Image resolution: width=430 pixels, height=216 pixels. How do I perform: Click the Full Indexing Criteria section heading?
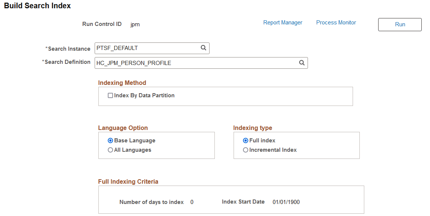pos(128,181)
